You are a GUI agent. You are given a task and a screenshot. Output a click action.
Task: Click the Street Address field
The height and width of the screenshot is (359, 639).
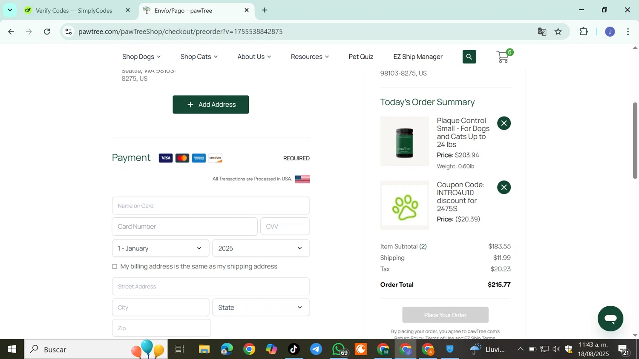pos(211,287)
